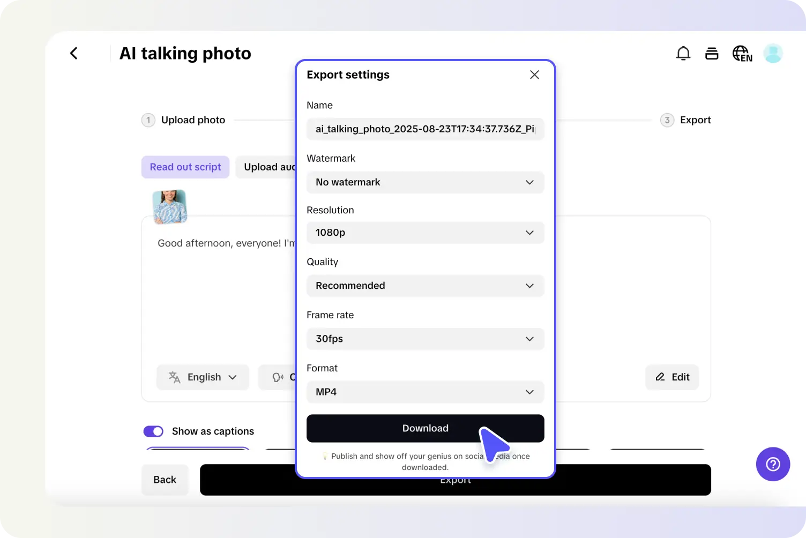Select the Read out script tab
806x538 pixels.
[185, 167]
